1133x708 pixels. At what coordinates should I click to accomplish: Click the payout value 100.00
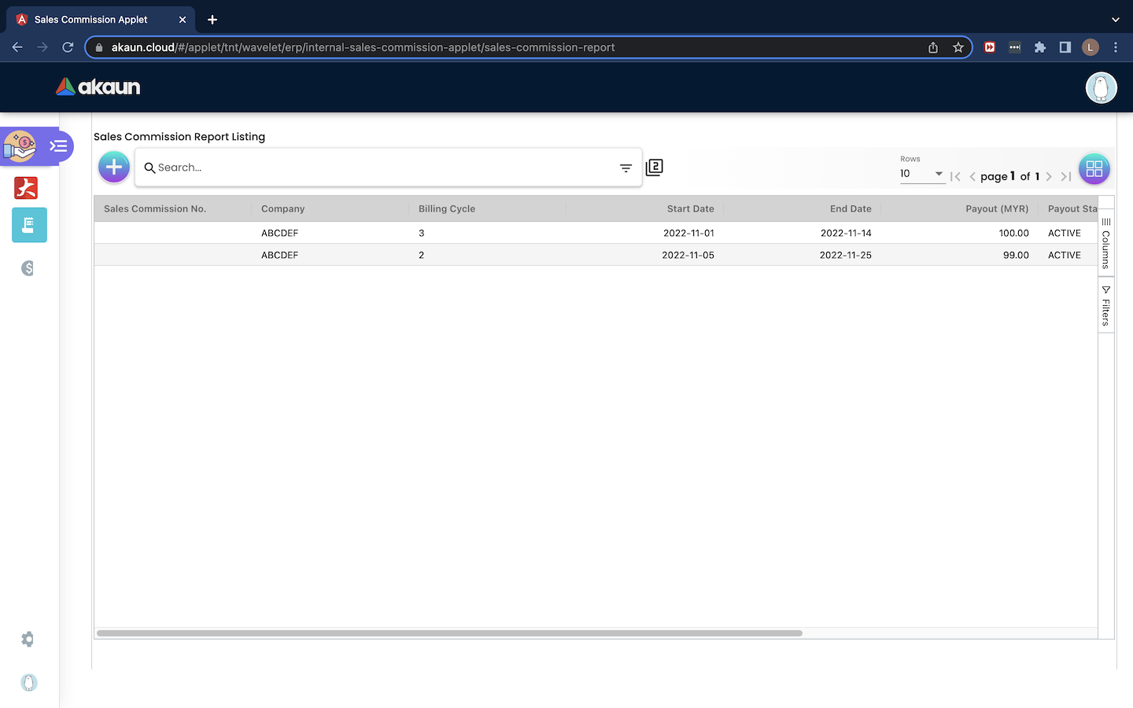click(1013, 233)
